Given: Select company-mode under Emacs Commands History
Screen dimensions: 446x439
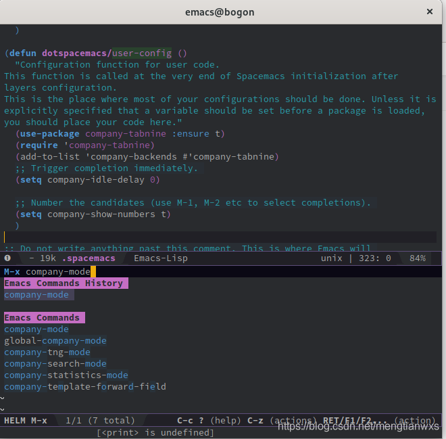Looking at the screenshot, I should coord(36,295).
